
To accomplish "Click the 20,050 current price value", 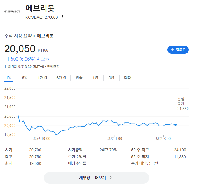I will click(x=20, y=49).
